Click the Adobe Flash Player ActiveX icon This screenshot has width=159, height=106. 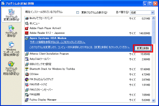coord(27,28)
